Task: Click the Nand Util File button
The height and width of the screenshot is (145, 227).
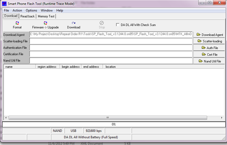Action: coord(209,61)
